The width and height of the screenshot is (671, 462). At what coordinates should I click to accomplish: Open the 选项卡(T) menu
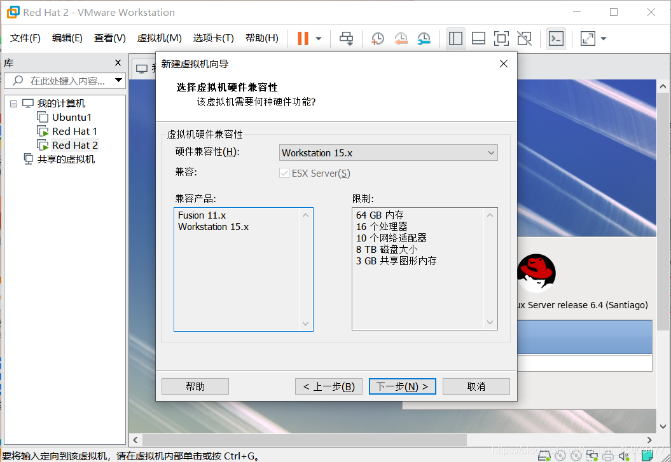click(214, 38)
